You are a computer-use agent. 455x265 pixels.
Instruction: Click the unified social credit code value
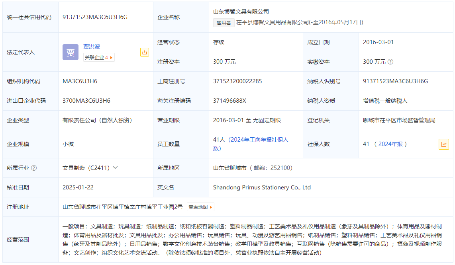95,17
